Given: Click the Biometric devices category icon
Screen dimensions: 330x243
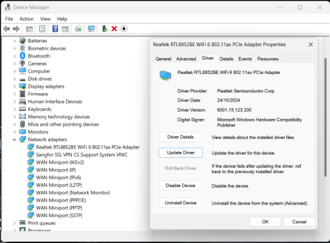Looking at the screenshot, I should pyautogui.click(x=22, y=48).
